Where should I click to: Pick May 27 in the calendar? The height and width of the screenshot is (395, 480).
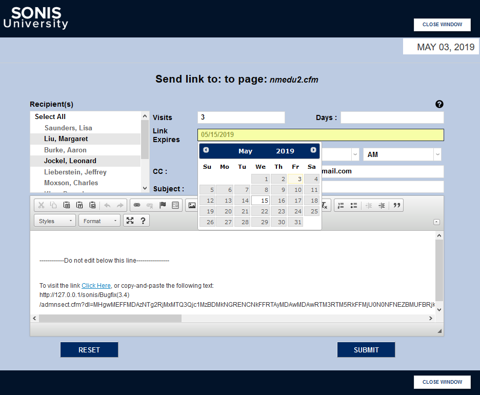tap(225, 222)
